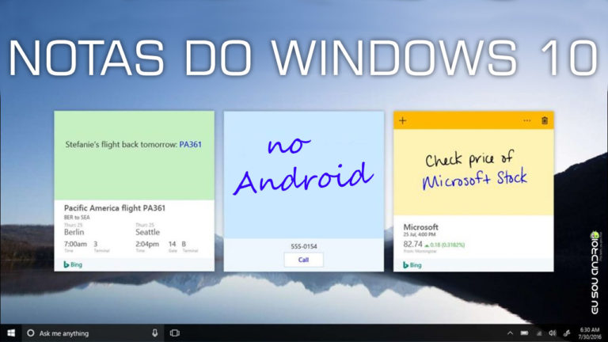The width and height of the screenshot is (608, 342).
Task: Show hidden system tray icons
Action: point(510,333)
